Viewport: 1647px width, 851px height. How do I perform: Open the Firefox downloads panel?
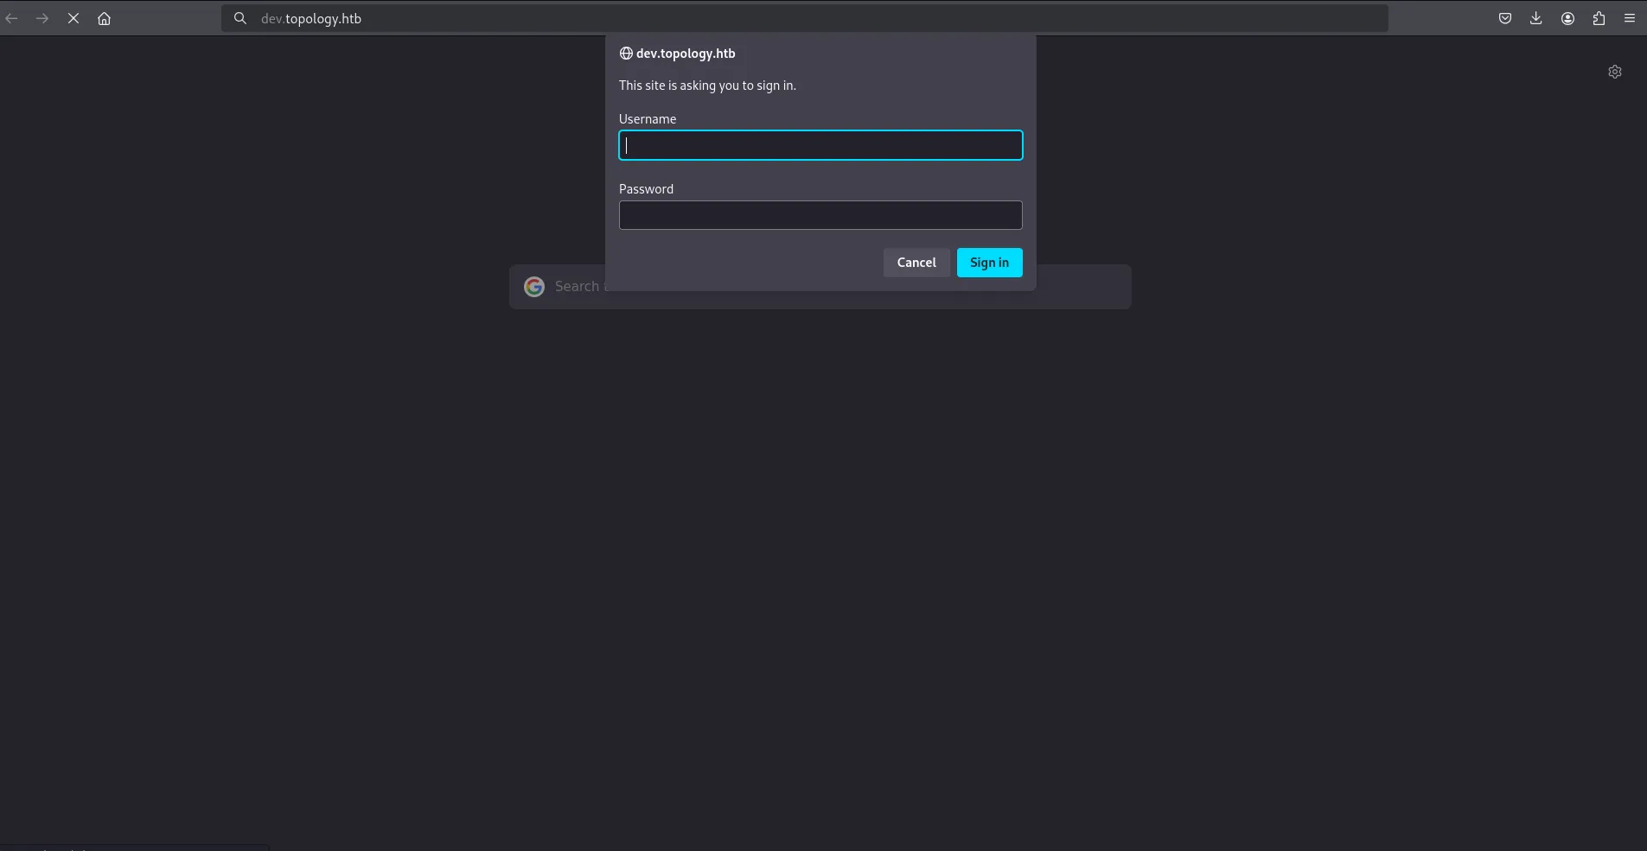click(1535, 18)
